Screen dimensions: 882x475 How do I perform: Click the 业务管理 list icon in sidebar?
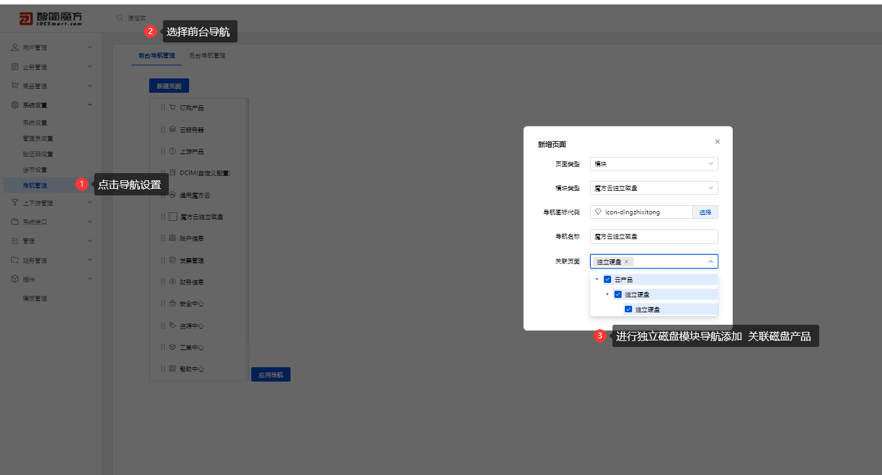click(15, 67)
